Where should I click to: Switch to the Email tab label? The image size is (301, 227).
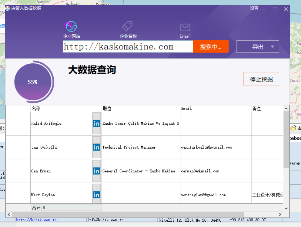185,36
